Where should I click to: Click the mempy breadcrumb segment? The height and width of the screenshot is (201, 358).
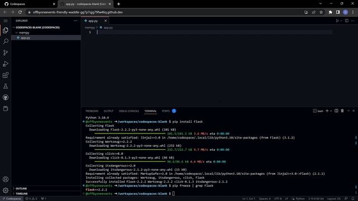(89, 27)
